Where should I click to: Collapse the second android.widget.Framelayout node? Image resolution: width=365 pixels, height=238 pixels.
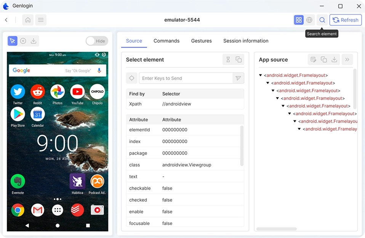tap(268, 83)
